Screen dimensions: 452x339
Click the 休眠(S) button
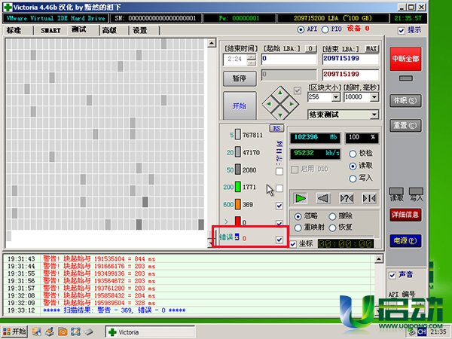click(x=405, y=101)
